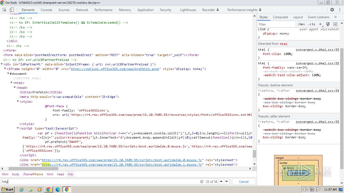The height and width of the screenshot is (193, 344).
Task: Cancel the element search
Action: point(244,181)
